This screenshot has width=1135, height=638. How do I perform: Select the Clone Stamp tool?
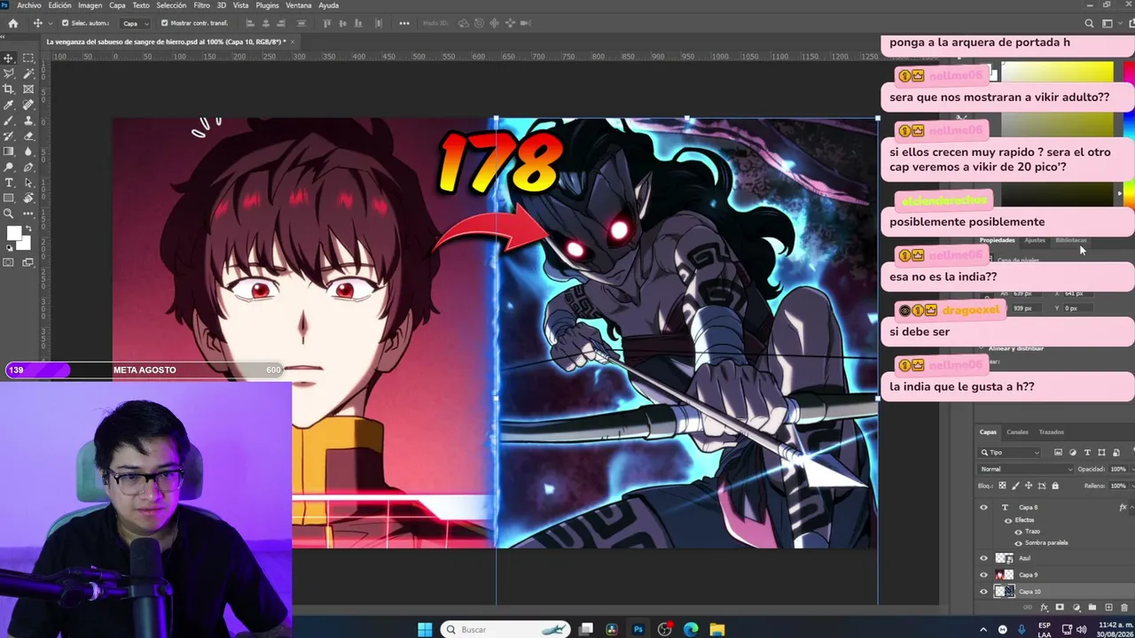coord(28,121)
